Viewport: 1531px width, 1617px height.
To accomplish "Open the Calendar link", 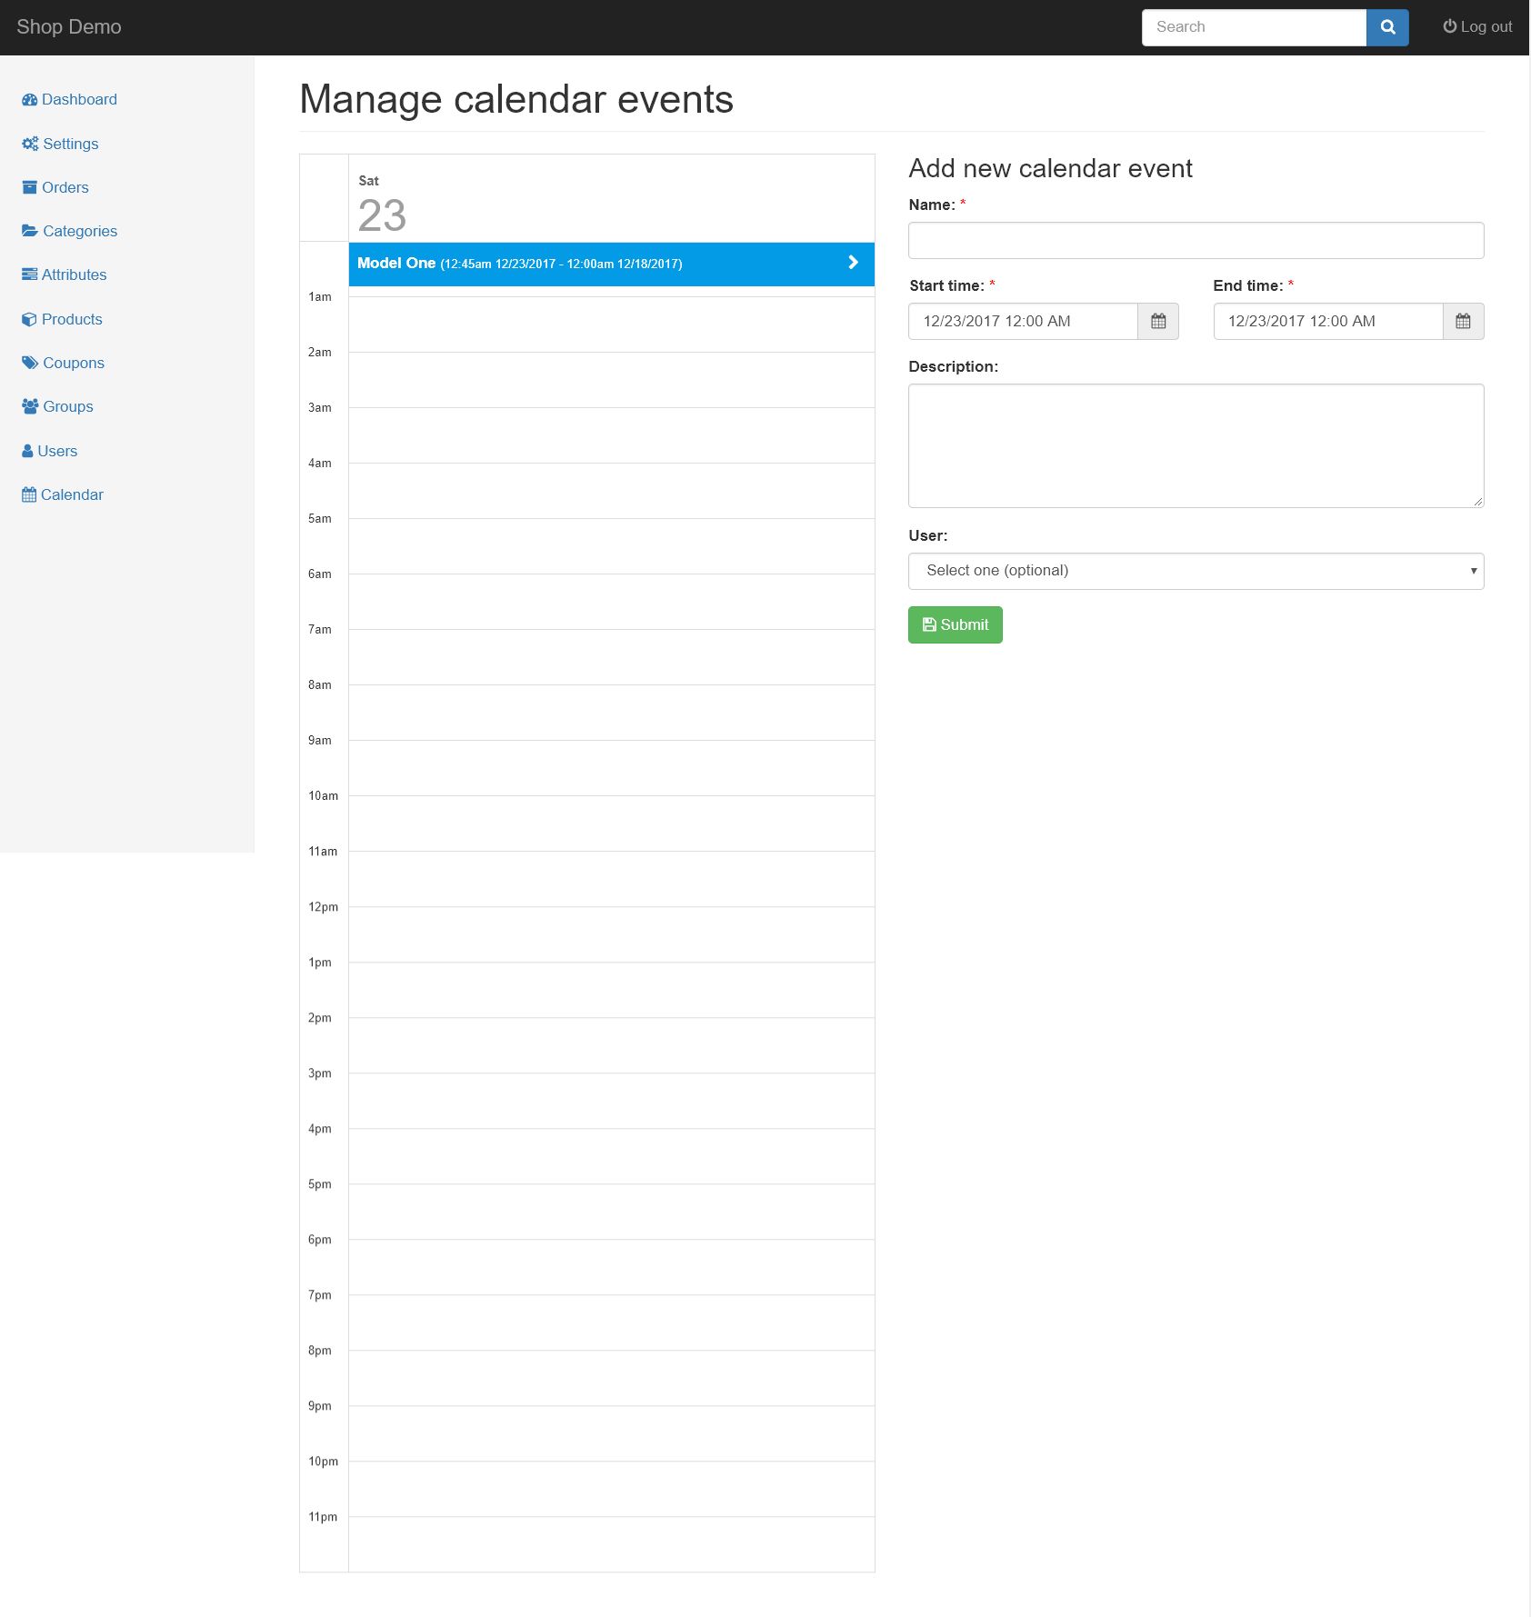I will [x=72, y=494].
